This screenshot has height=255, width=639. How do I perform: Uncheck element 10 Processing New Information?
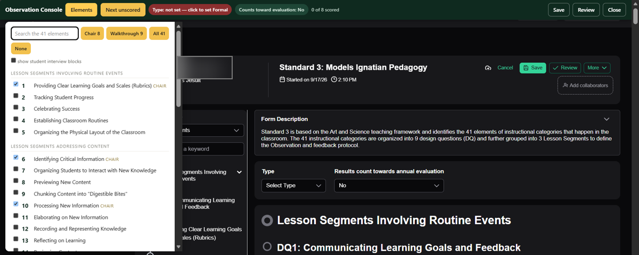16,204
